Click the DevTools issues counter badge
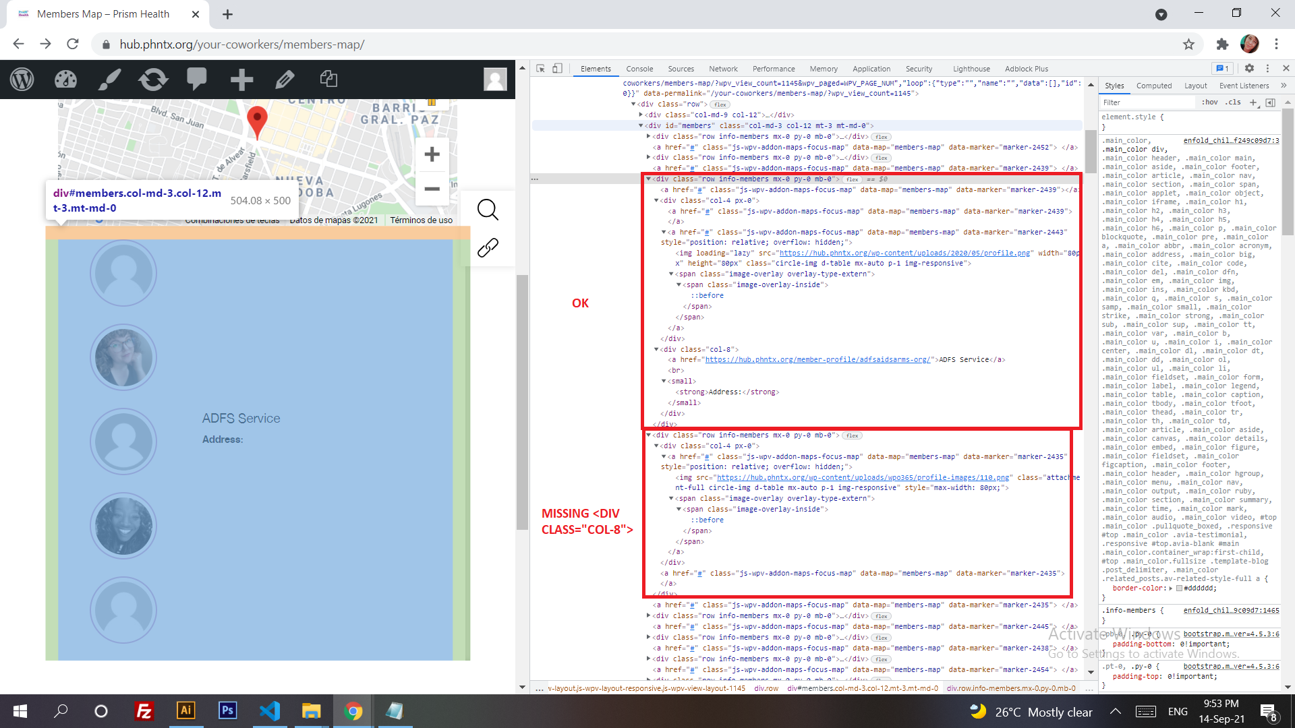1295x728 pixels. pos(1221,68)
